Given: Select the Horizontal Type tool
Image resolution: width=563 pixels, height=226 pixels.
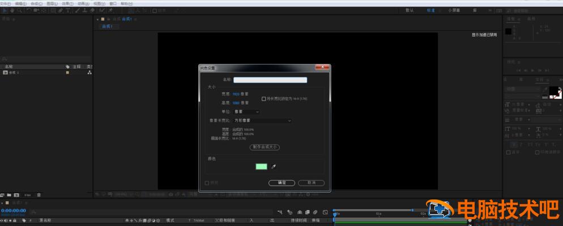Looking at the screenshot, I should pos(67,10).
